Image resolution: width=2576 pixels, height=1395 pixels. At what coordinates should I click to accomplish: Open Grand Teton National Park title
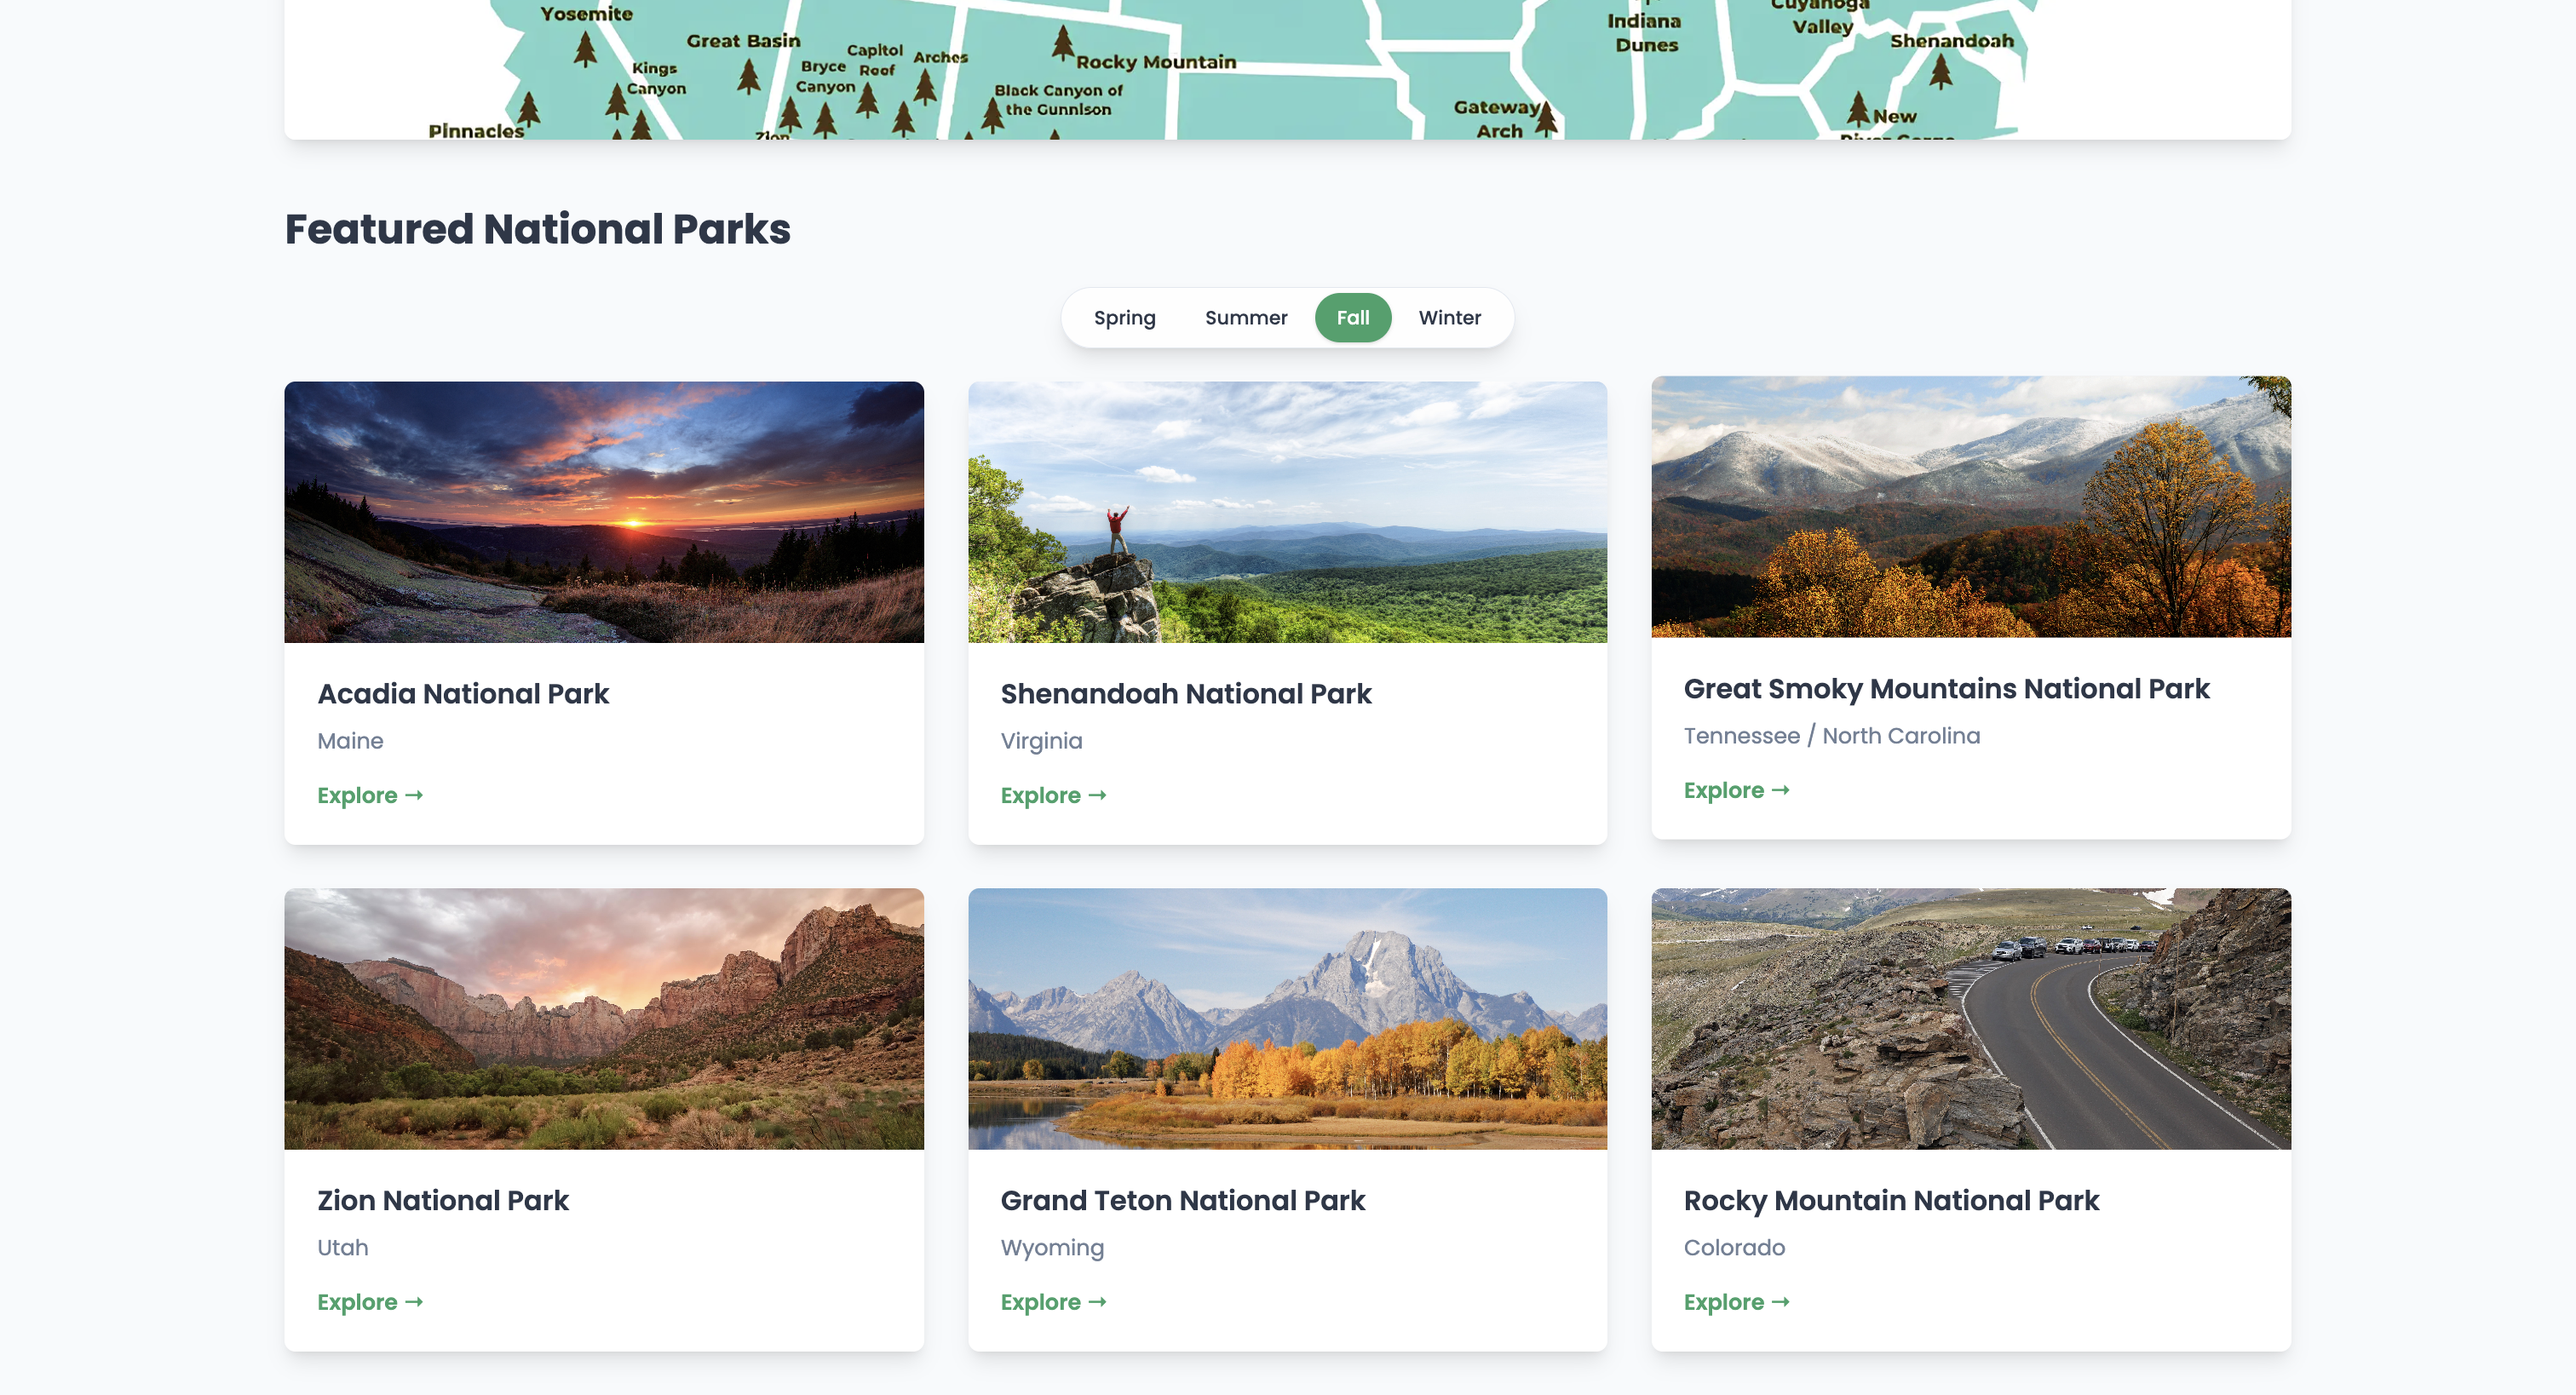(x=1182, y=1200)
